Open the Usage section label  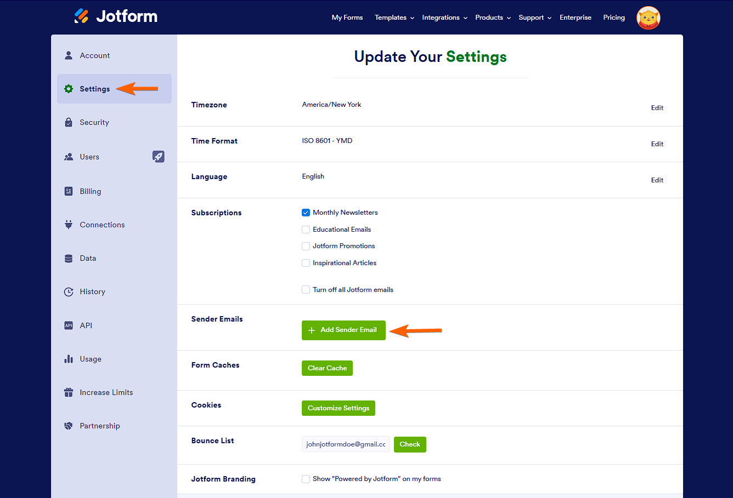coord(91,359)
